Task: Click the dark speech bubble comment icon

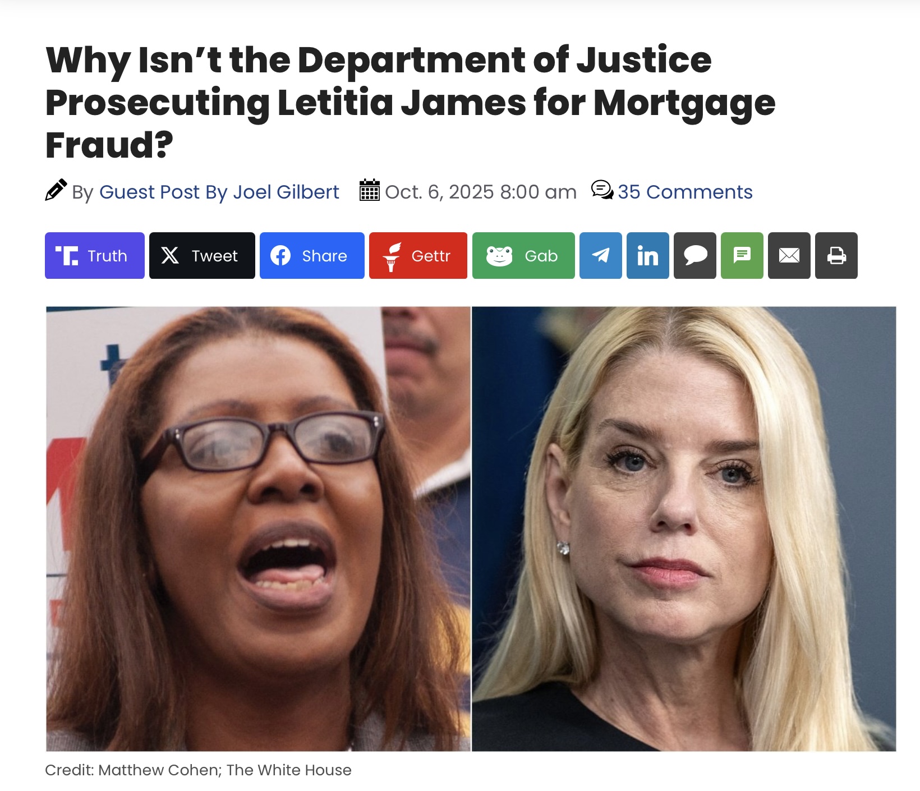Action: (x=695, y=255)
